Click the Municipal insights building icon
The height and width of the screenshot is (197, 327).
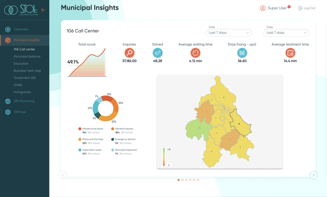[x=8, y=40]
